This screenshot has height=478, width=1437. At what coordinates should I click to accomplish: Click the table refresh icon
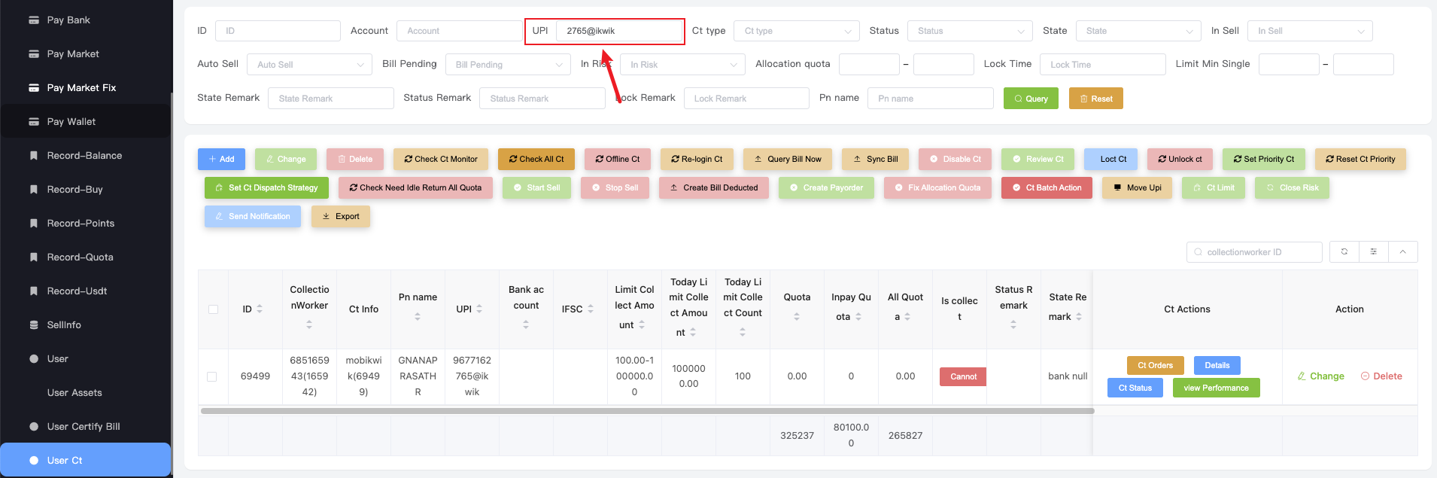pos(1344,251)
